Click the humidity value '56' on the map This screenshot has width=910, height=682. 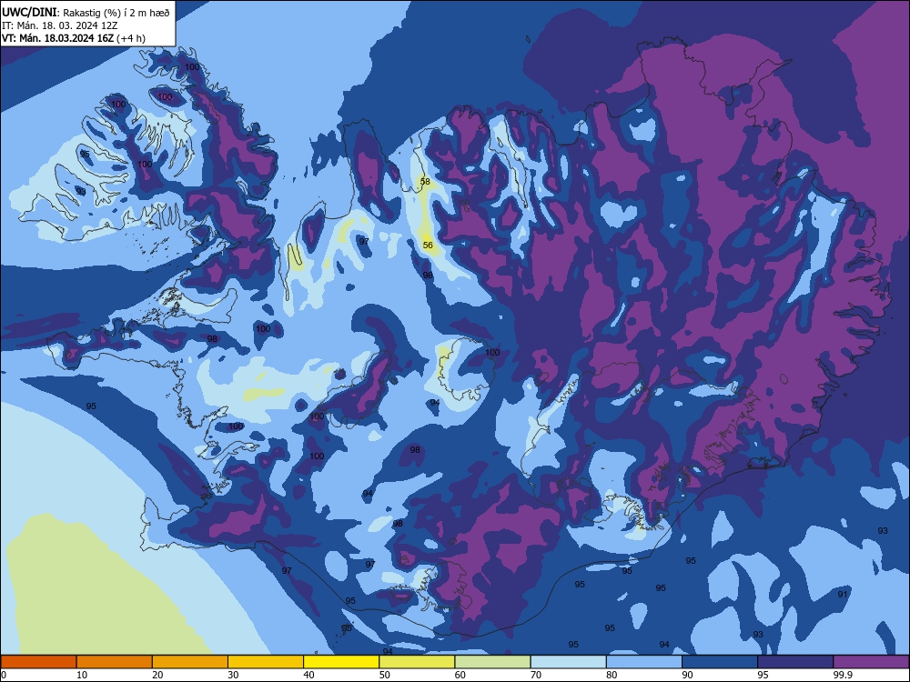point(428,246)
